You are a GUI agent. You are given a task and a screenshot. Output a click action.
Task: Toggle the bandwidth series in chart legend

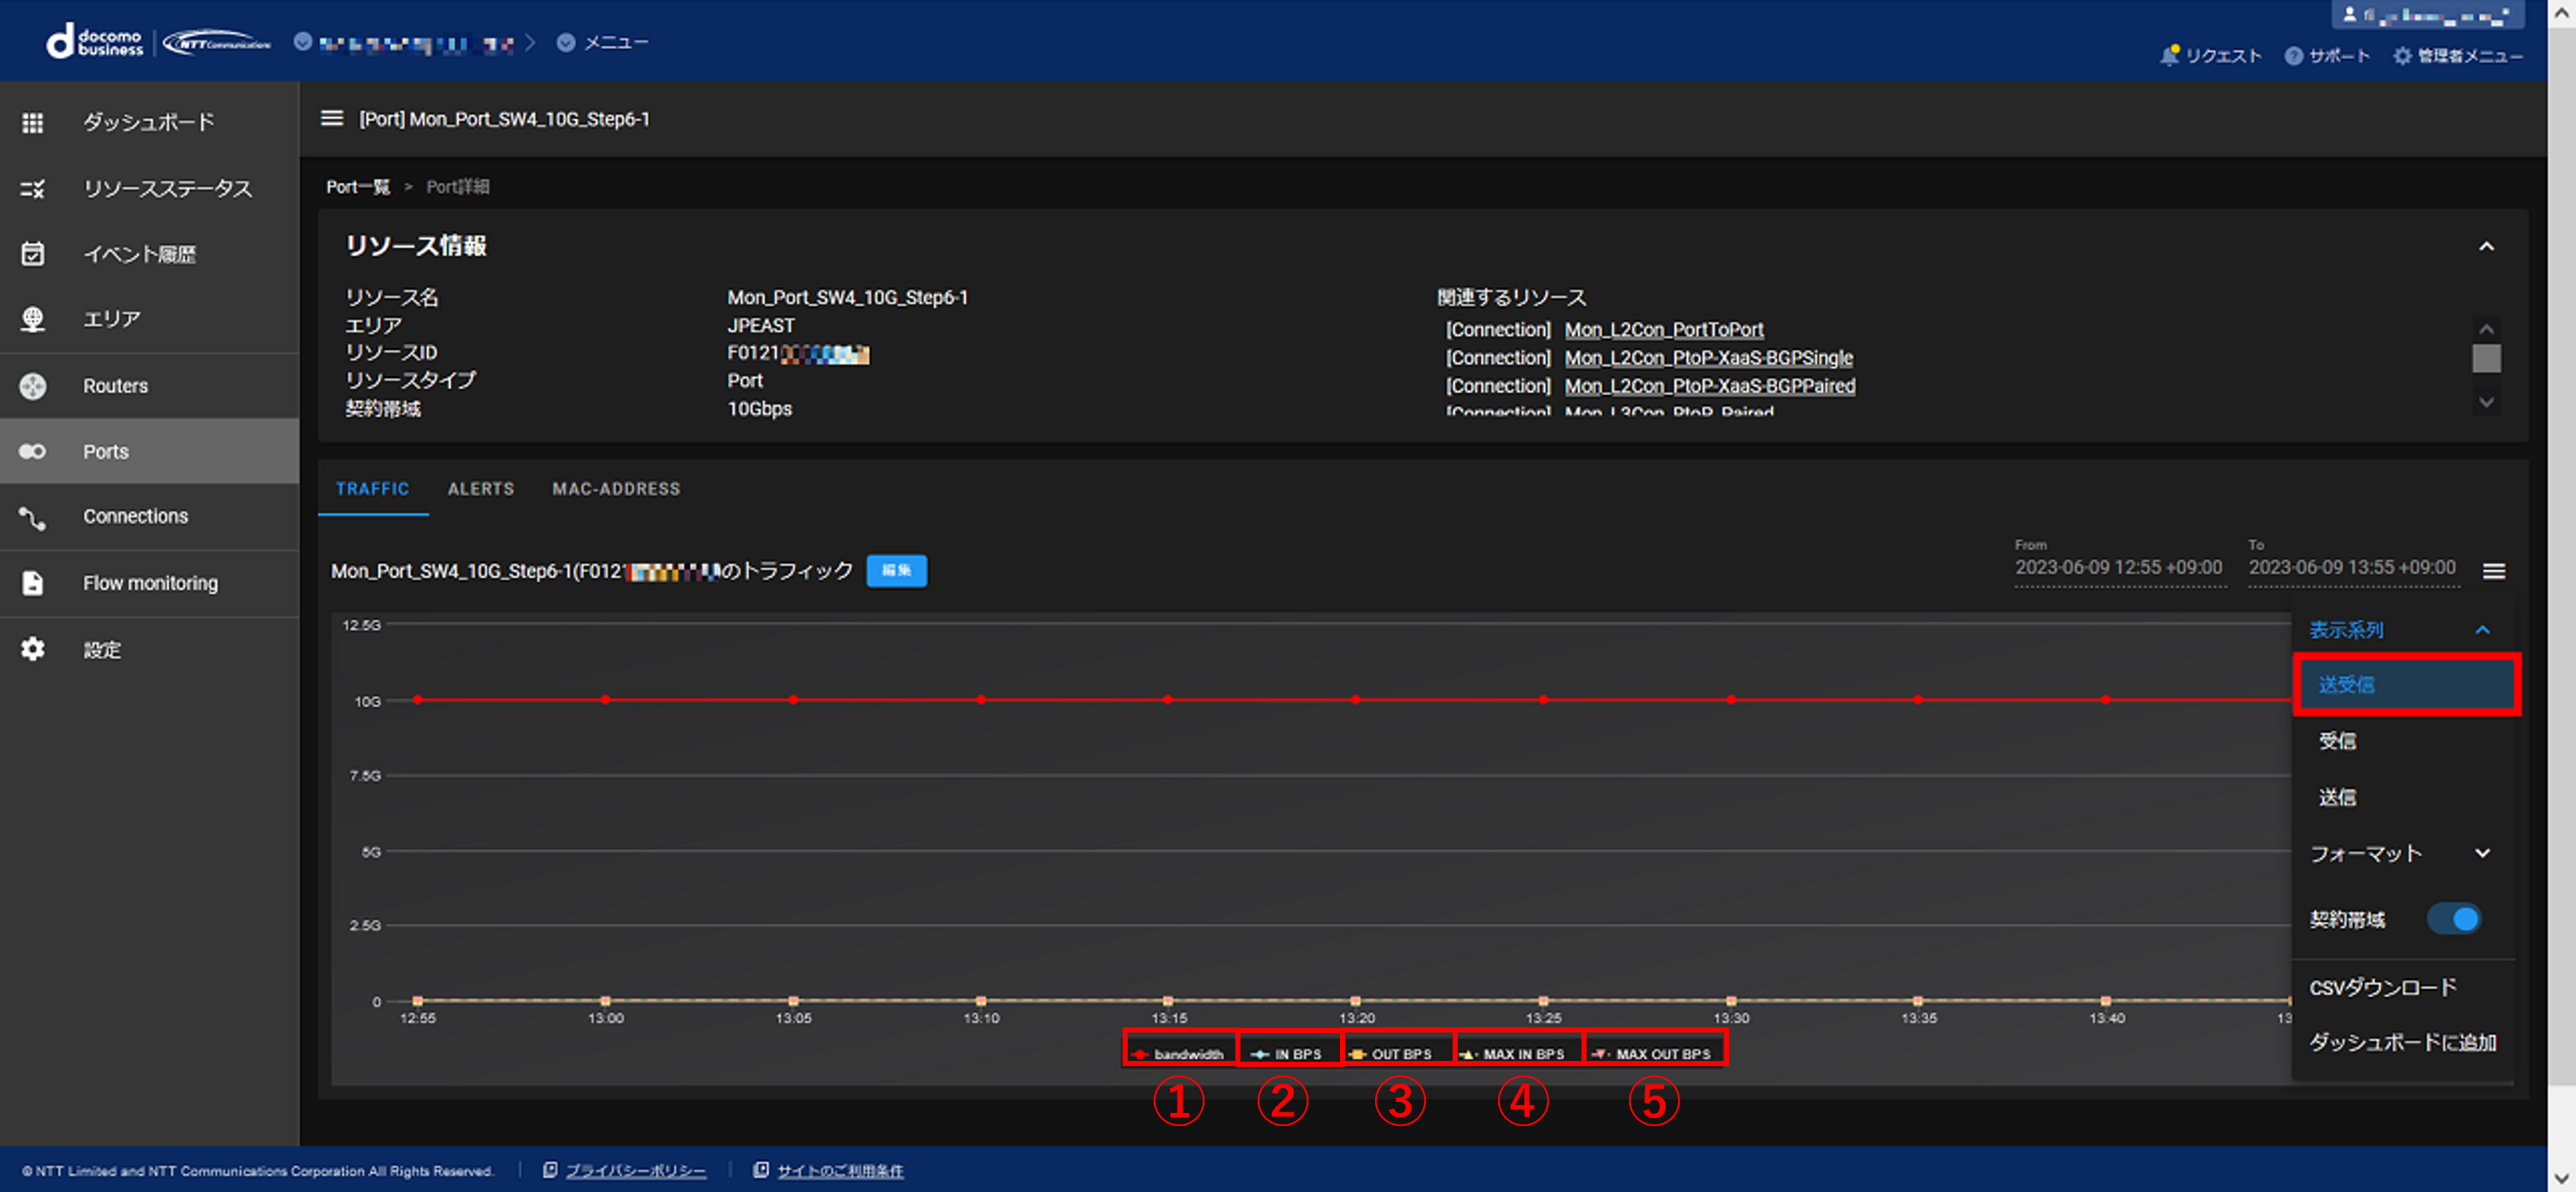[x=1179, y=1054]
